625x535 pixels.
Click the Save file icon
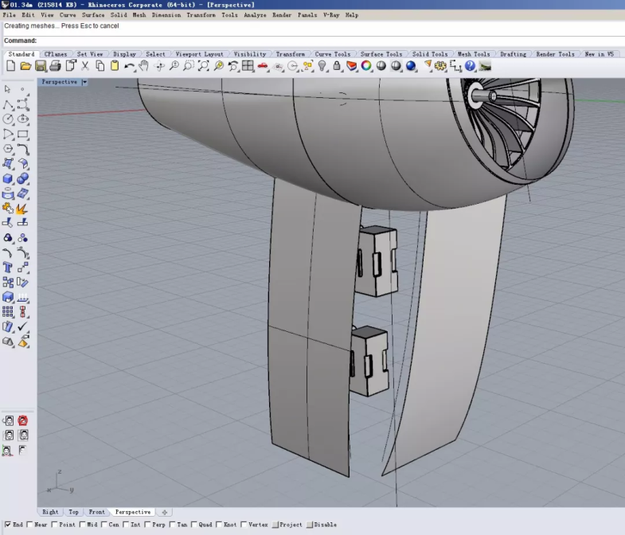pyautogui.click(x=41, y=66)
